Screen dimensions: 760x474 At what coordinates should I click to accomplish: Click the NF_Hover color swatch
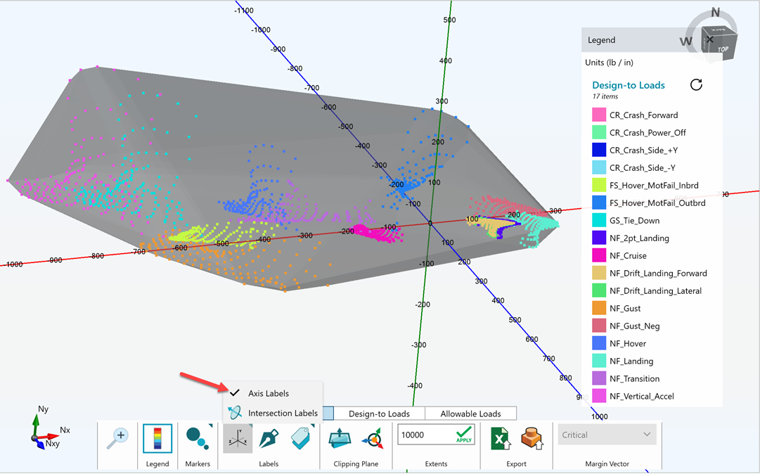pyautogui.click(x=599, y=343)
